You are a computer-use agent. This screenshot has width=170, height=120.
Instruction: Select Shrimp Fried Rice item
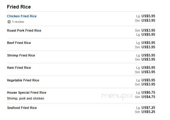(21, 55)
